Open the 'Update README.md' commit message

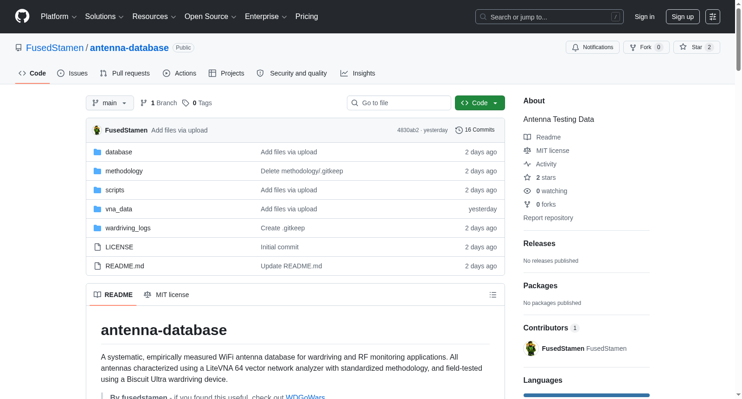pyautogui.click(x=291, y=266)
